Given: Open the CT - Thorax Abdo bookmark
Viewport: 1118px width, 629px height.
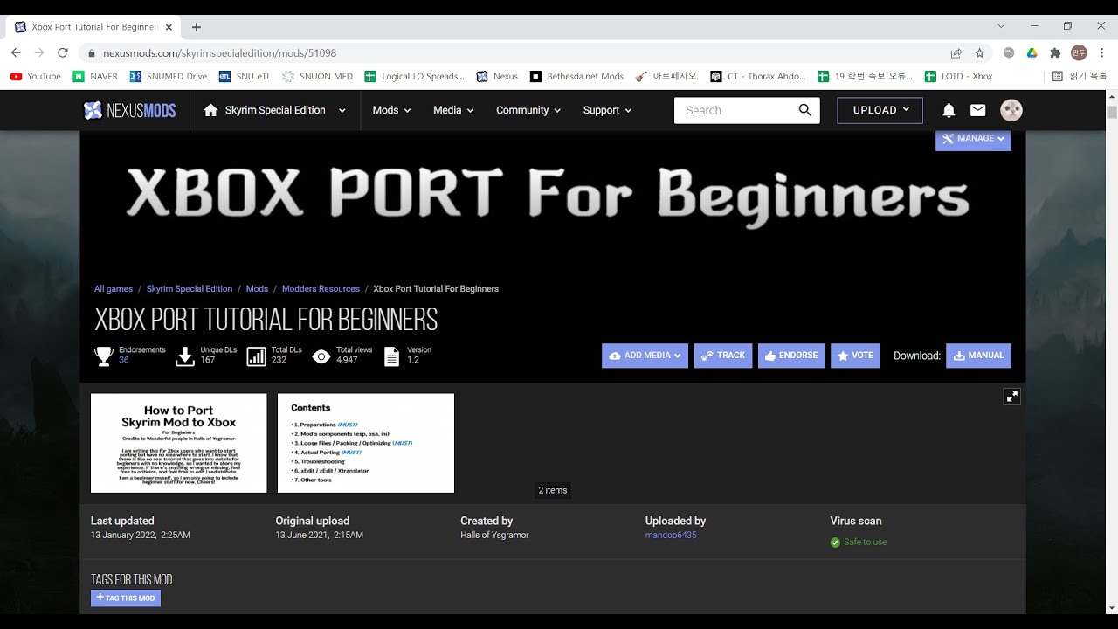Looking at the screenshot, I should coord(759,76).
